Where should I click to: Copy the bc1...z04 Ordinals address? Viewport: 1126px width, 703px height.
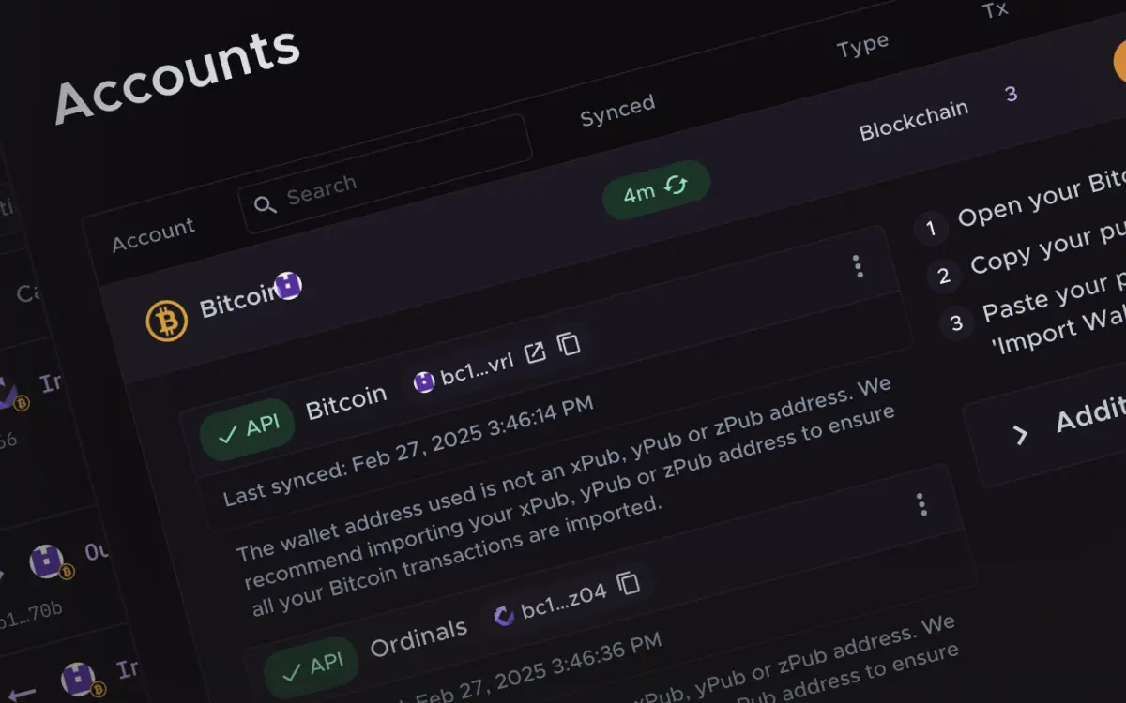tap(628, 583)
